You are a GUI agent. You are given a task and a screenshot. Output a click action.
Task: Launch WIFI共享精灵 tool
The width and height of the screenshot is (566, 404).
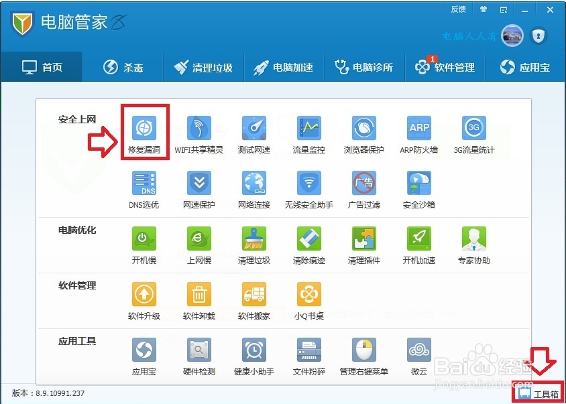click(199, 134)
